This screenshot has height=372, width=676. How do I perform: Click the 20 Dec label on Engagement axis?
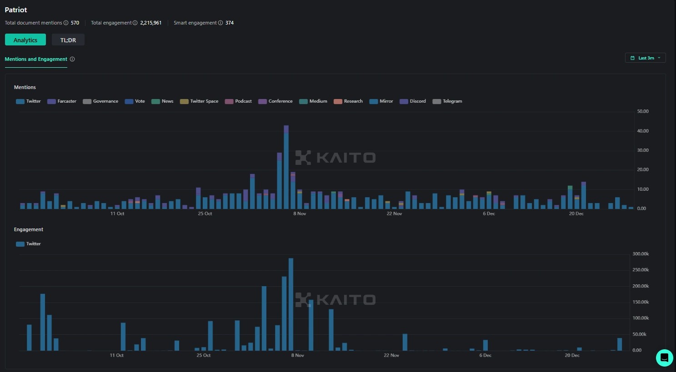click(x=572, y=355)
